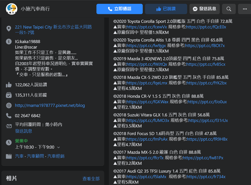Screen dimensions: 251x185
Task: Open the three-dots more options menu
Action: click(245, 9)
